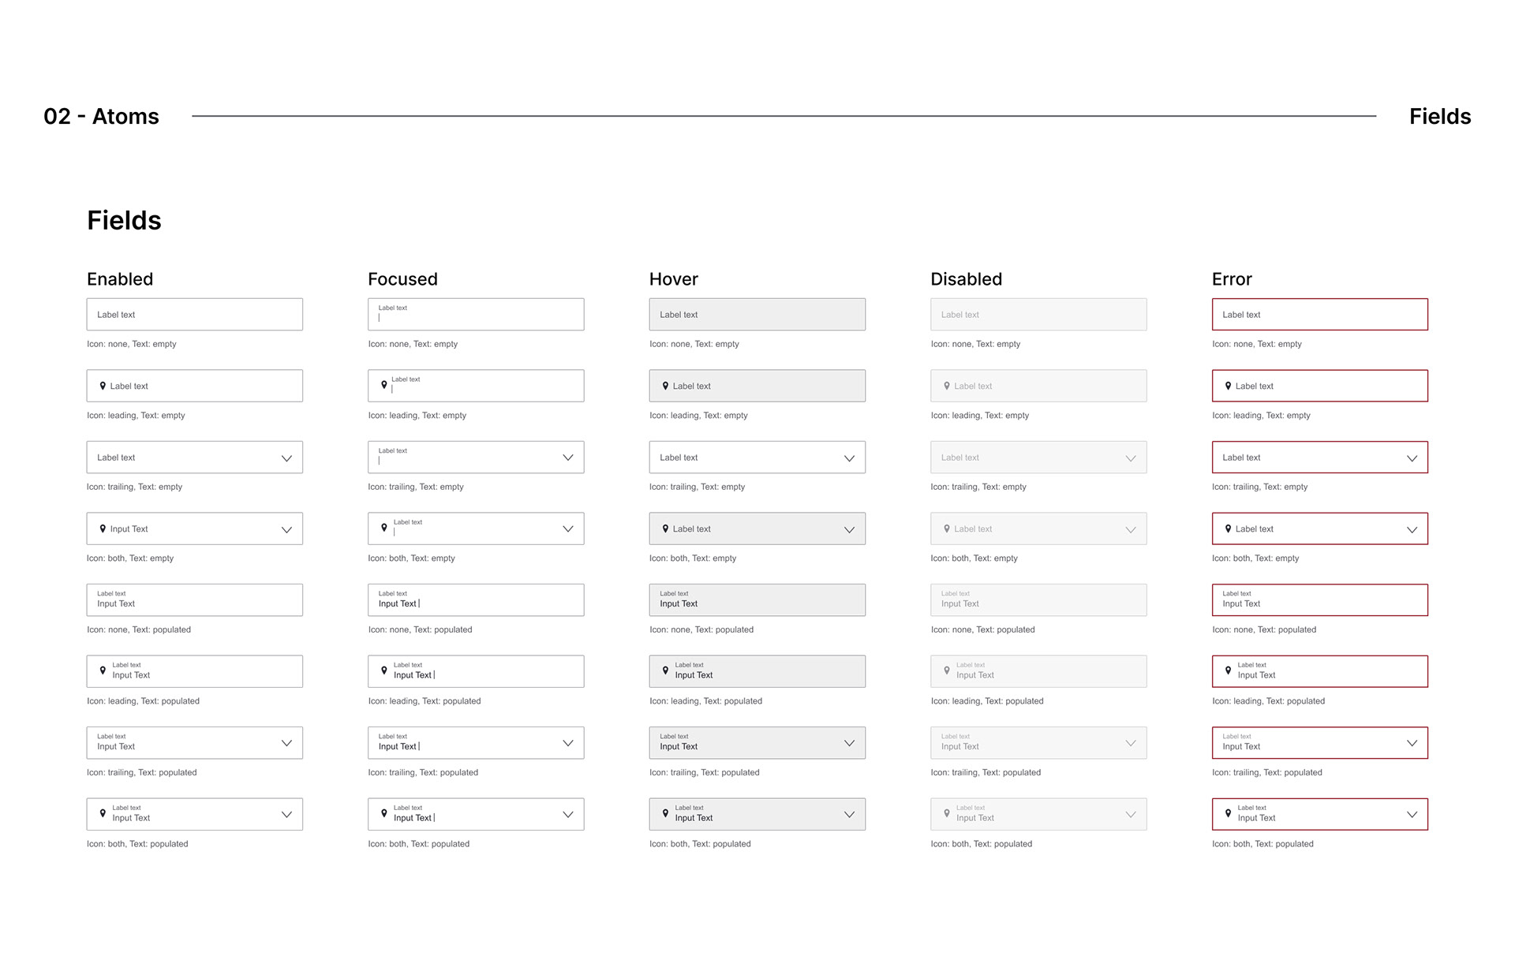Click pin icon in Hover both-icons populated field

[665, 813]
